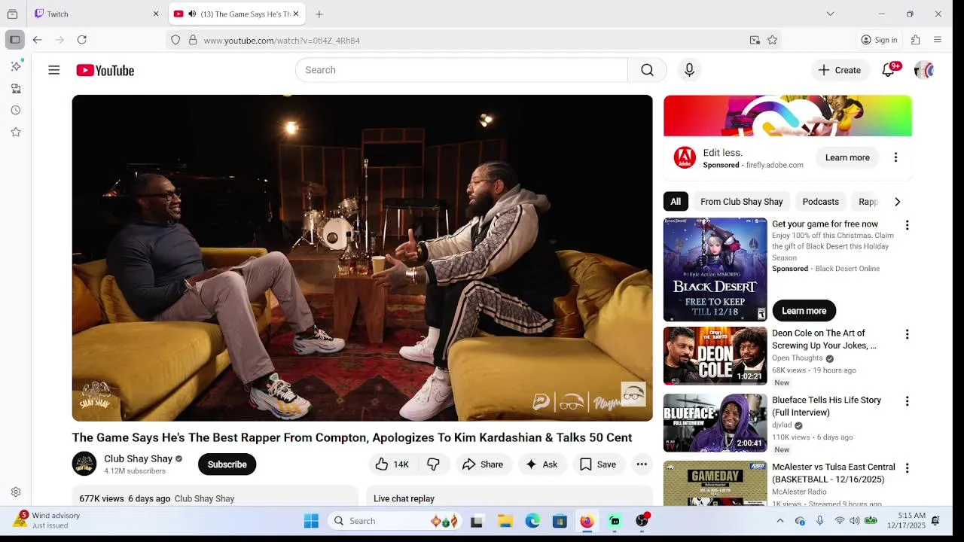This screenshot has height=542, width=964.
Task: Open Black Desert ad thumbnail
Action: [715, 269]
